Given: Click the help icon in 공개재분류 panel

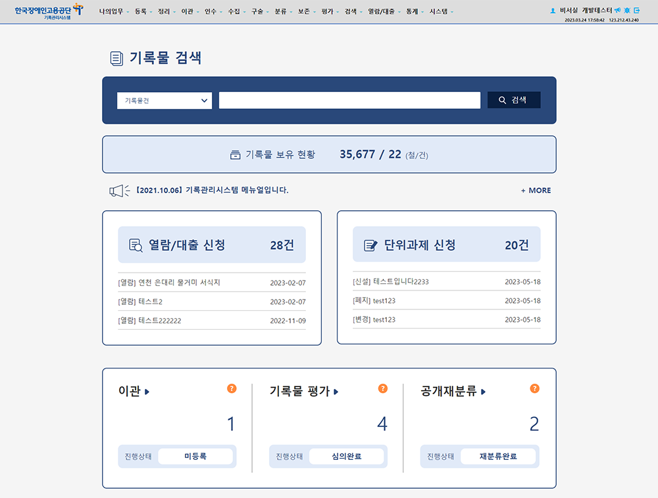Looking at the screenshot, I should click(534, 388).
